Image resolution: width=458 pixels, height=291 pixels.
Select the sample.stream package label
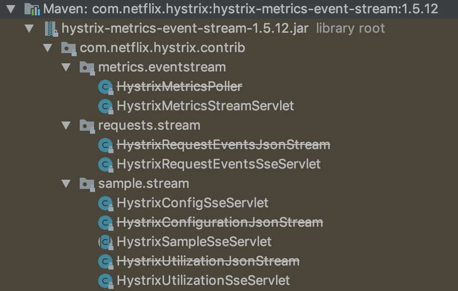tap(144, 184)
